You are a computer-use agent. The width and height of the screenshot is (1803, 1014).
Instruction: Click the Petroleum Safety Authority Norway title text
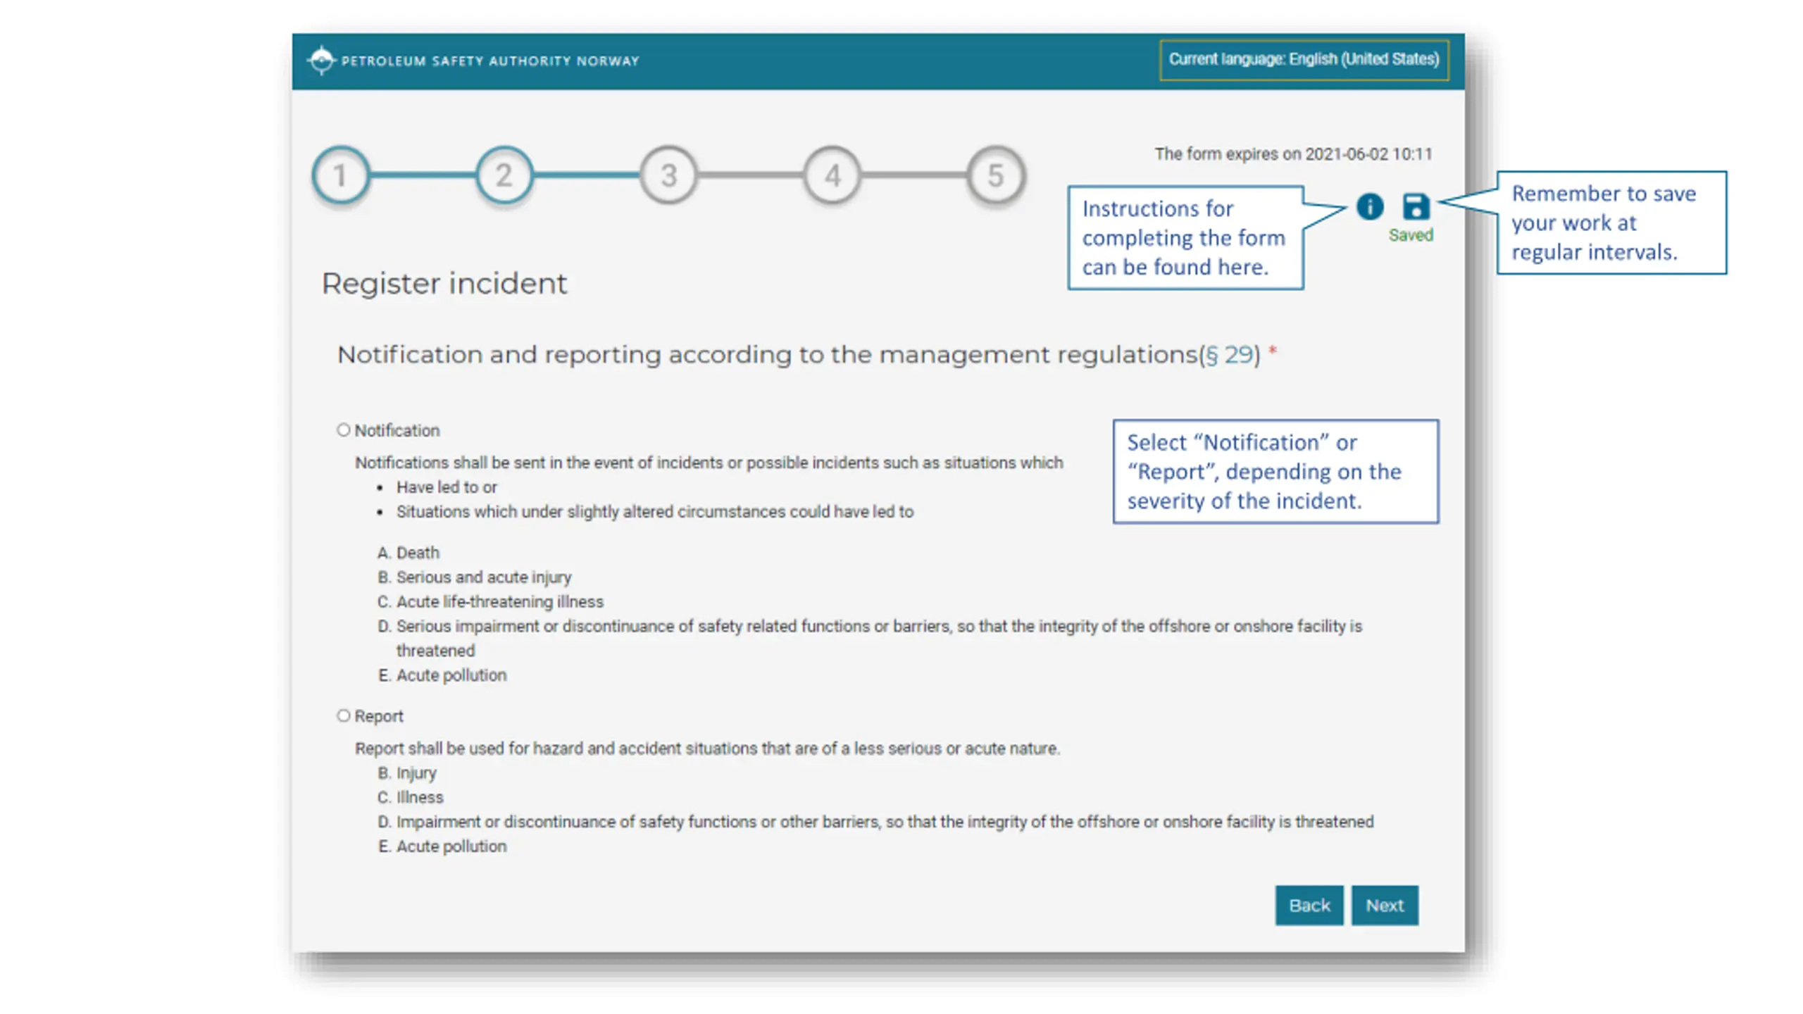coord(490,61)
